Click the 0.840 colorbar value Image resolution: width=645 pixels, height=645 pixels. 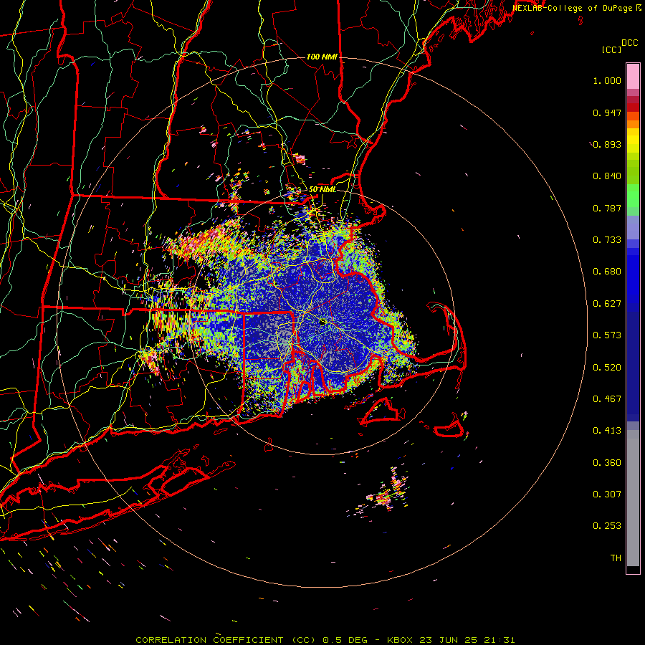click(607, 176)
